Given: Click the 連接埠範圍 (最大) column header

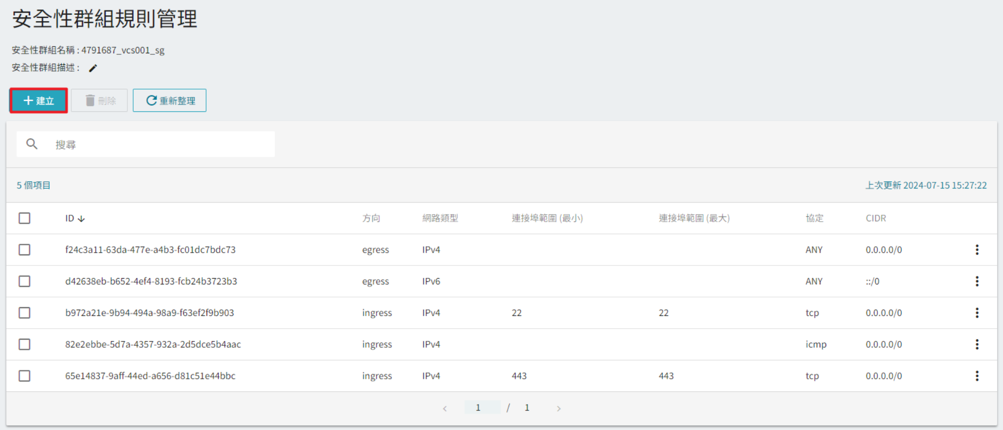Looking at the screenshot, I should point(694,218).
